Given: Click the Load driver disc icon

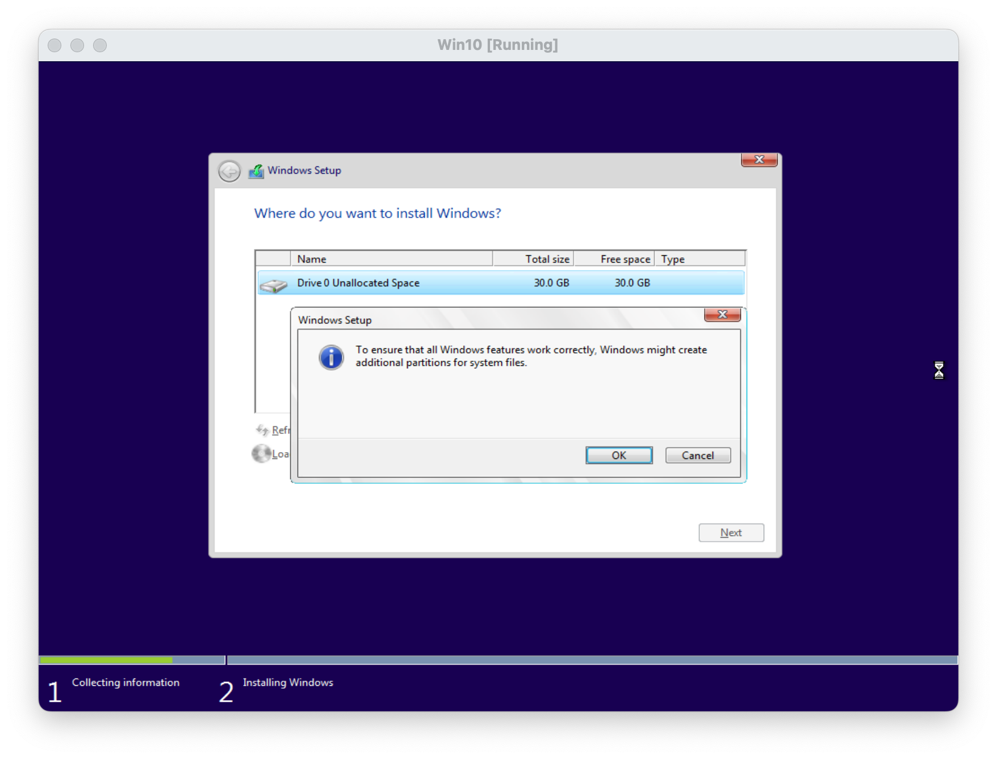Looking at the screenshot, I should (x=261, y=453).
